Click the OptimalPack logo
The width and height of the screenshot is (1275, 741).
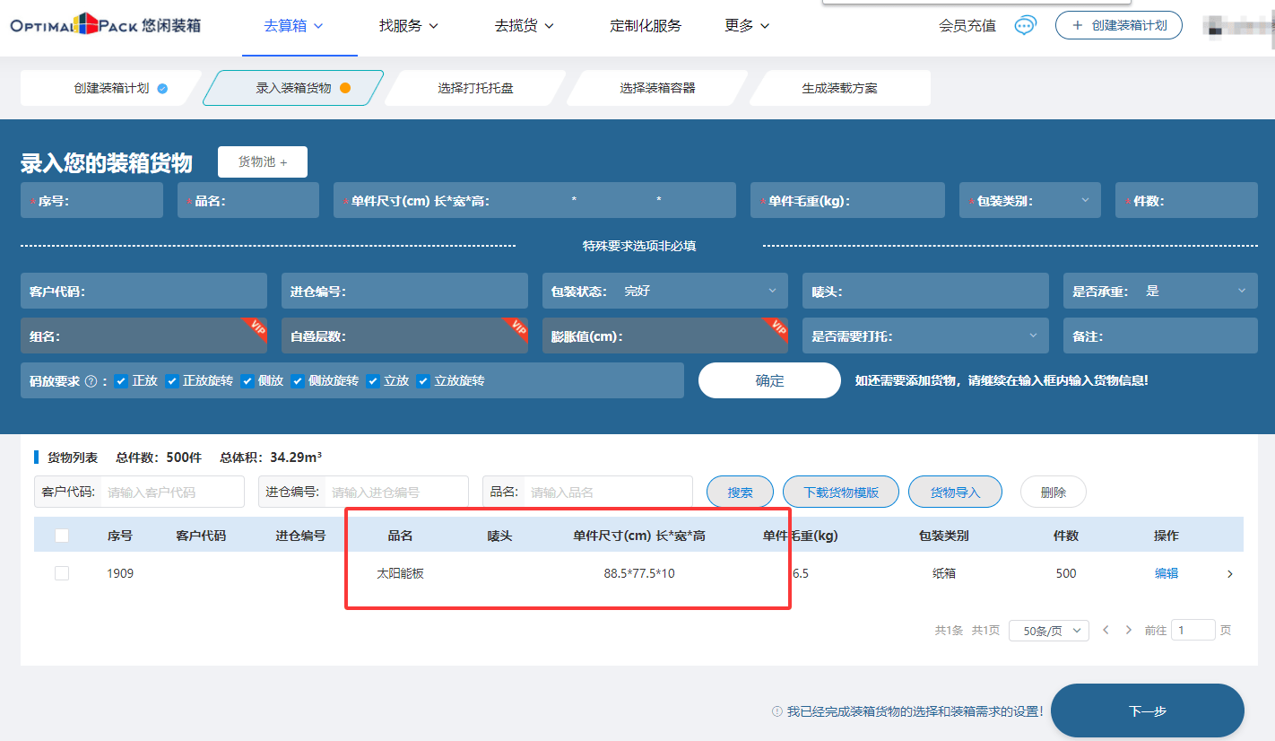tap(106, 25)
